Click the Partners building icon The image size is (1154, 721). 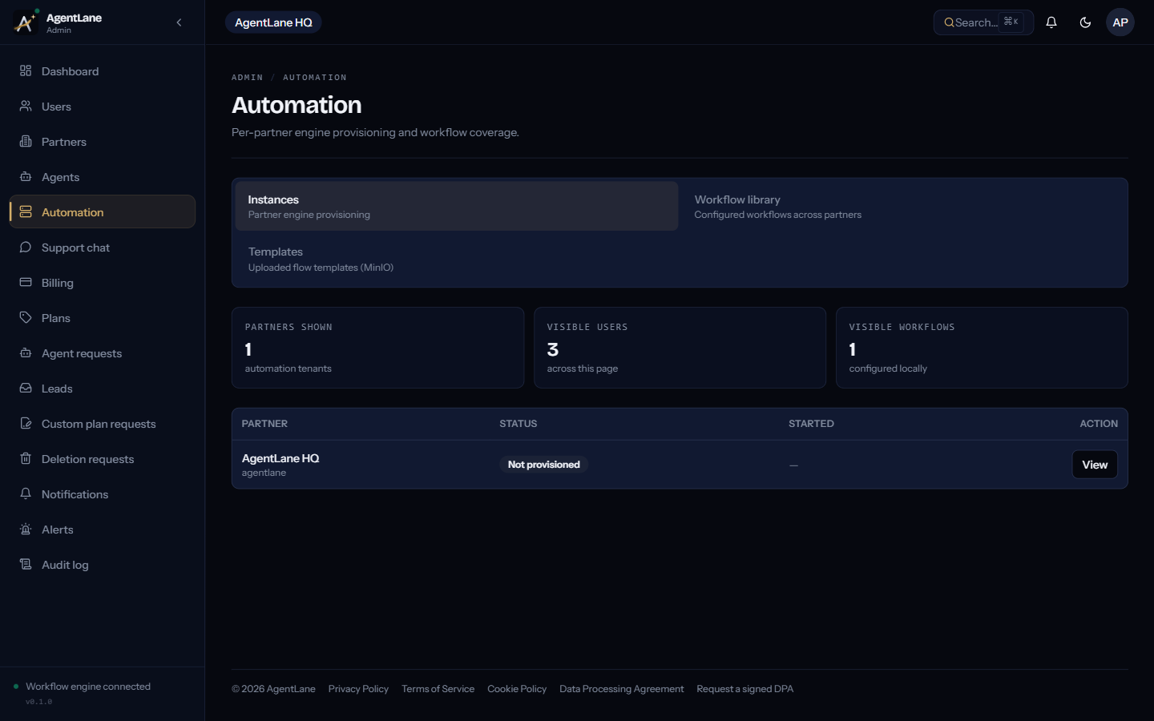[x=26, y=142]
